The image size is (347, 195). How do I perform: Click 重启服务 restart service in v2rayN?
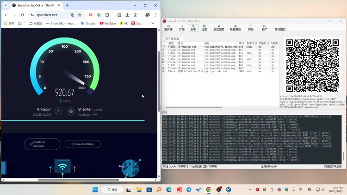(x=219, y=28)
